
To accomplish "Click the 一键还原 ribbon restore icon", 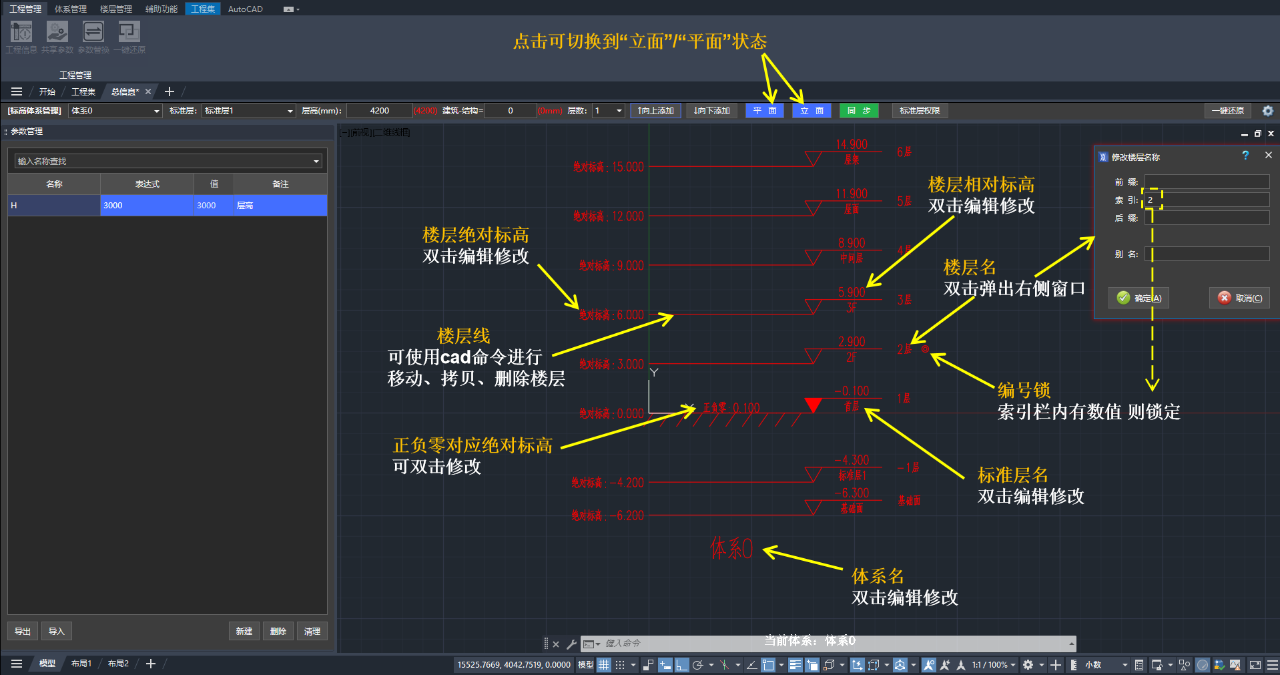I will [x=129, y=32].
